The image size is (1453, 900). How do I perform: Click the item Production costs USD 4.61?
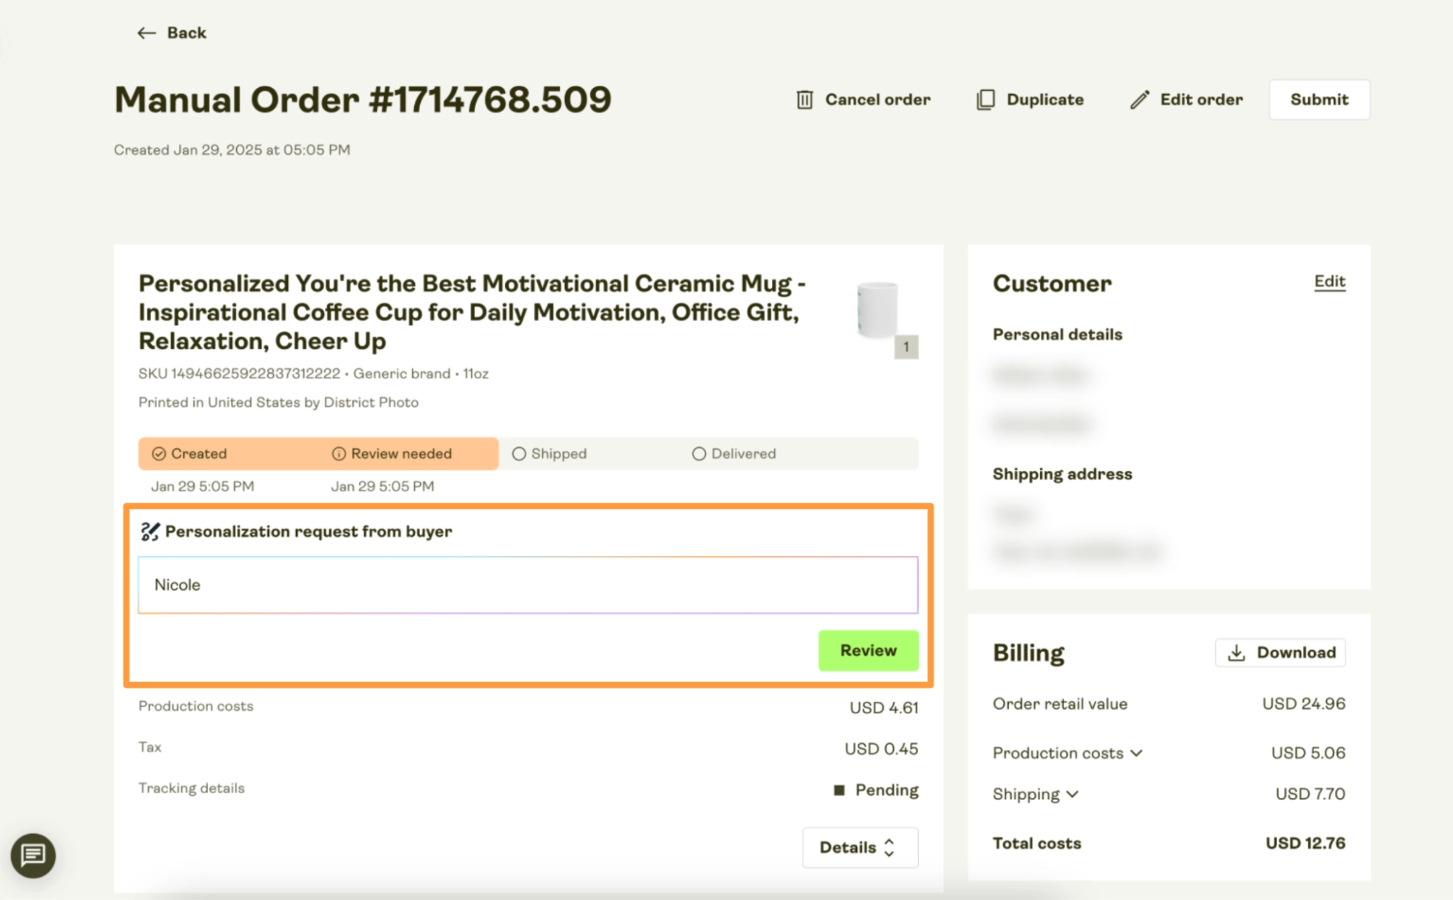pos(884,708)
